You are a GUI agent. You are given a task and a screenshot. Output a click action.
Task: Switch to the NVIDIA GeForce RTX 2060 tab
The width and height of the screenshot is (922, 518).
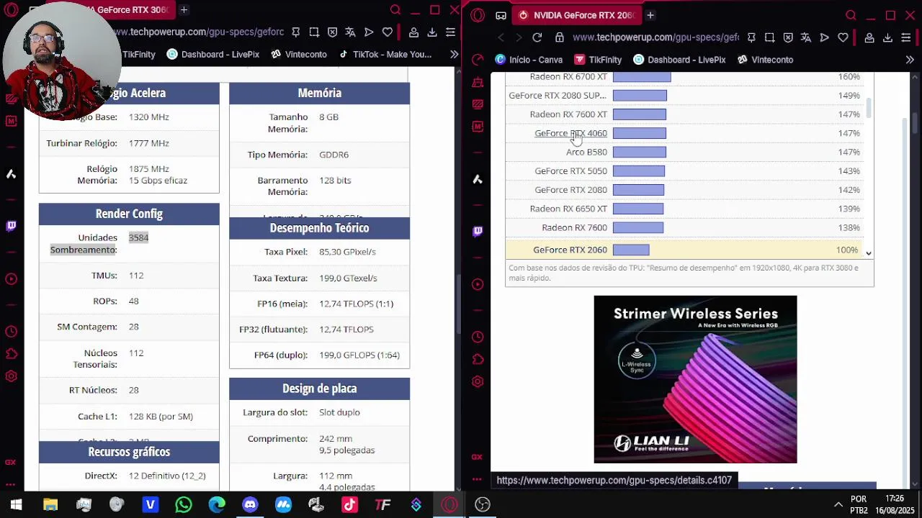pos(577,15)
